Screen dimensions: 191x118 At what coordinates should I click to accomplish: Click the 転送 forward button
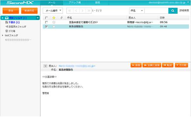click(x=168, y=65)
